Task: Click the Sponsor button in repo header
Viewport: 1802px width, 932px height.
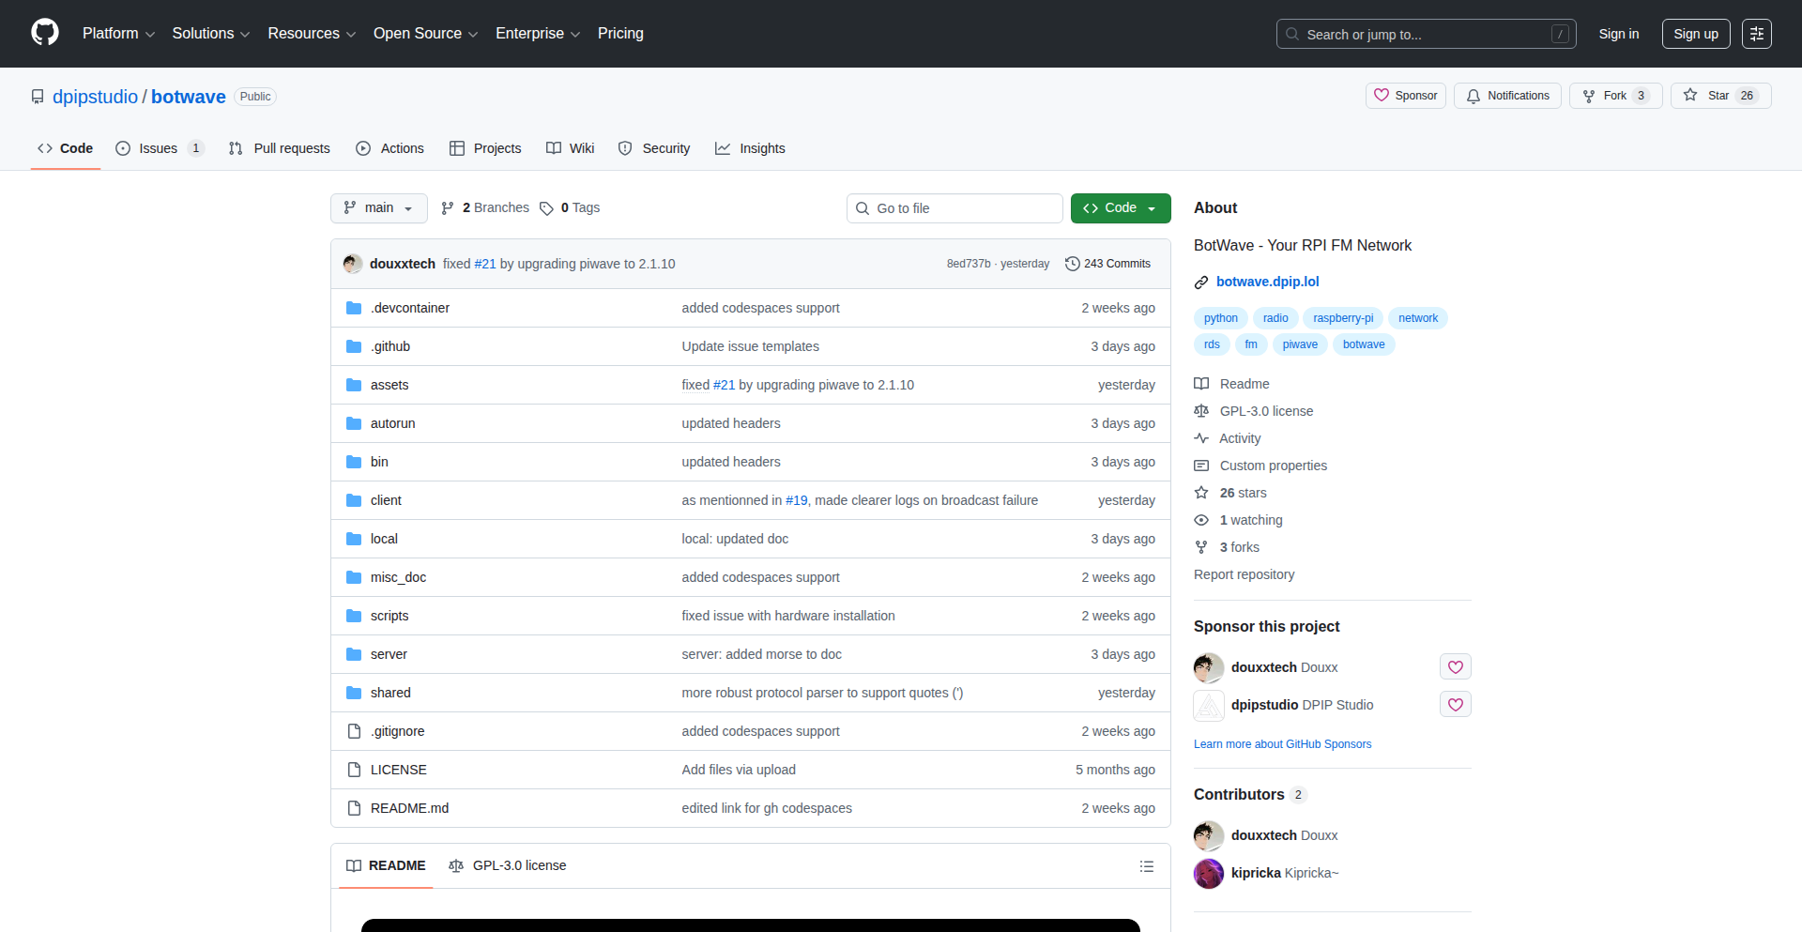Action: (1406, 96)
